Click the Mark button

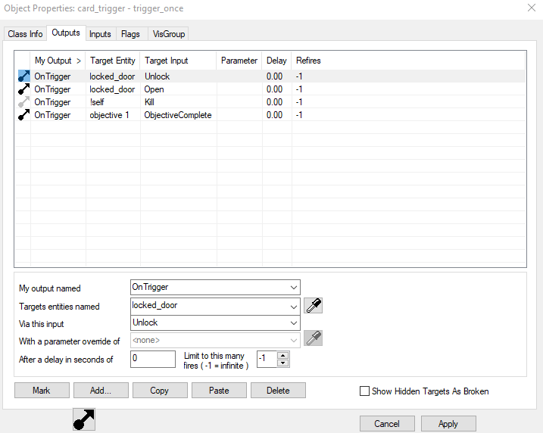42,391
